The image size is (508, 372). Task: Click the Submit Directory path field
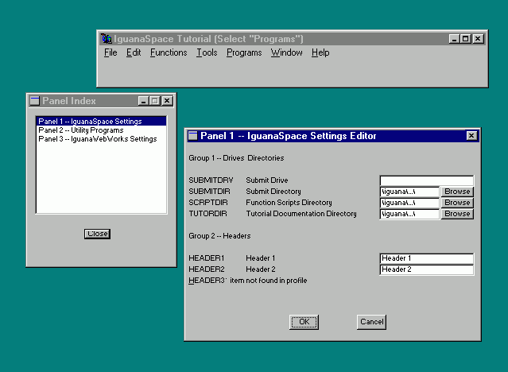pyautogui.click(x=409, y=192)
